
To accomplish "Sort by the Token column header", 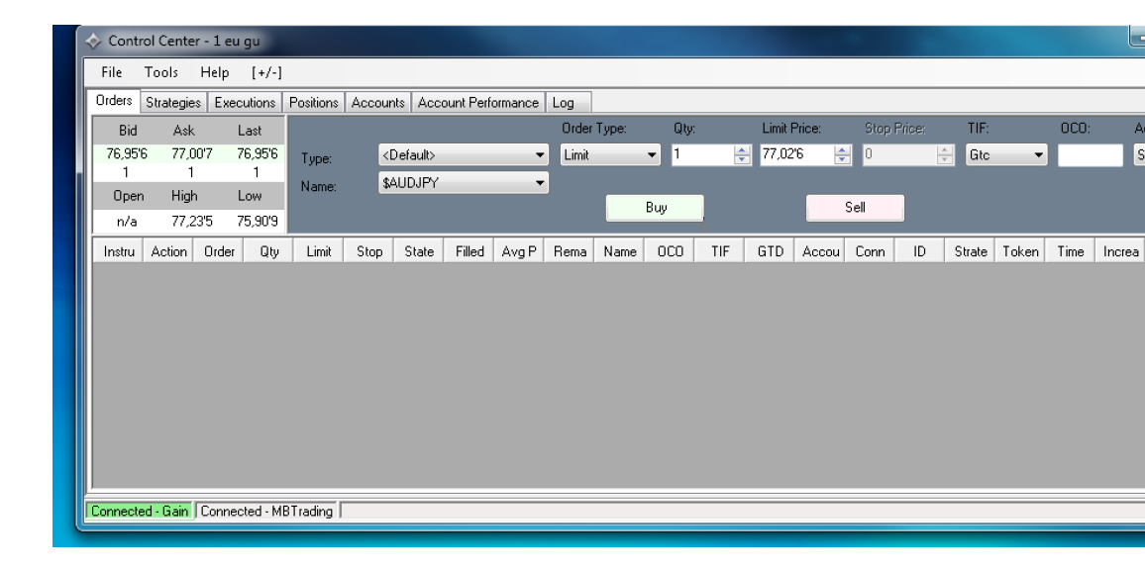I will (1020, 251).
